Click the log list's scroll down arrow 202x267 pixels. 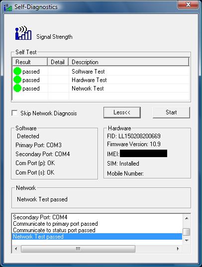click(x=187, y=241)
